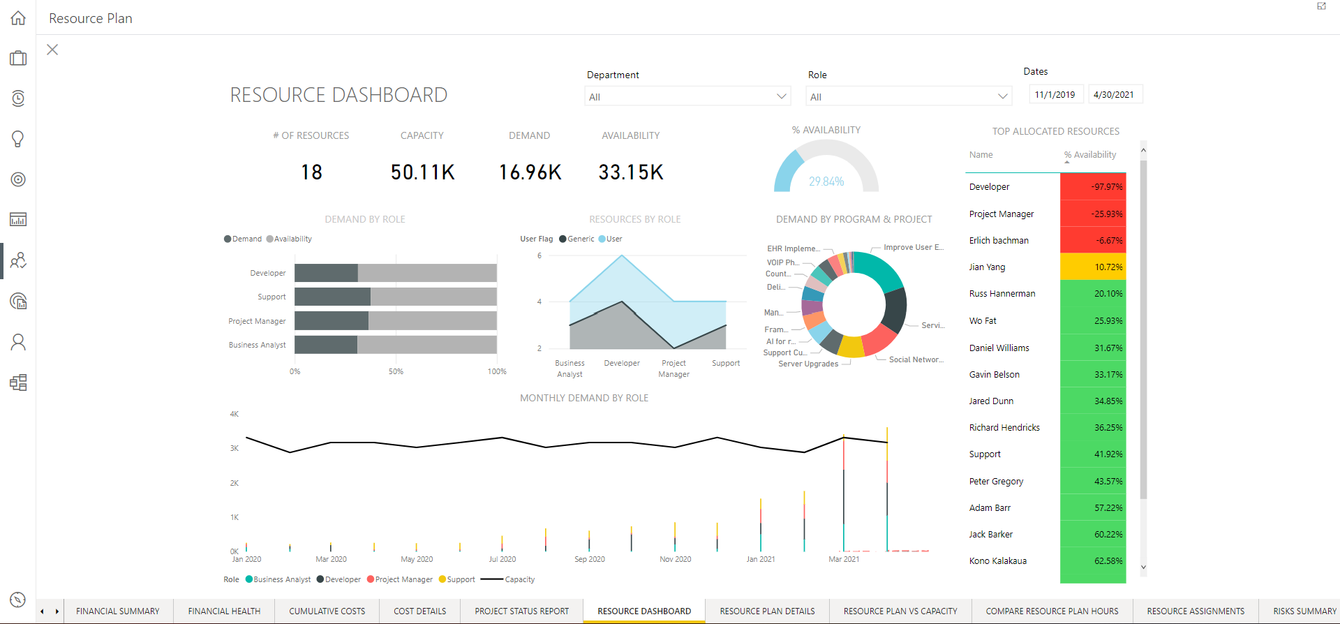Close the report with the X icon
The height and width of the screenshot is (624, 1340).
pos(52,50)
